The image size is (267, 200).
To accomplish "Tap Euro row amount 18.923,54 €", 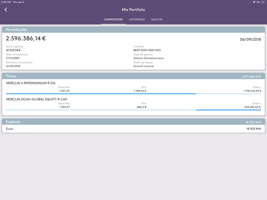I will click(254, 129).
